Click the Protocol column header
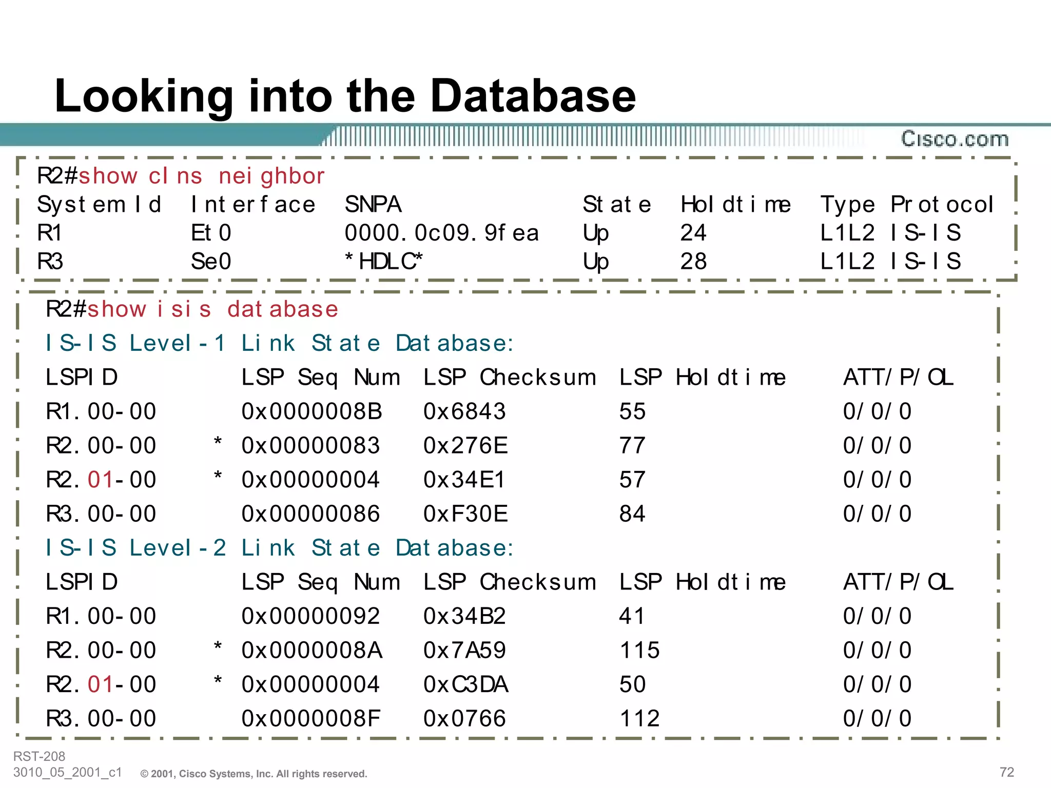 tap(942, 205)
